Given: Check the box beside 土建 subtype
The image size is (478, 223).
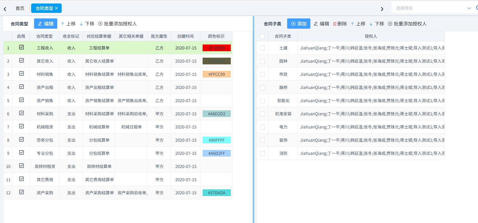Looking at the screenshot, I should pyautogui.click(x=263, y=48).
